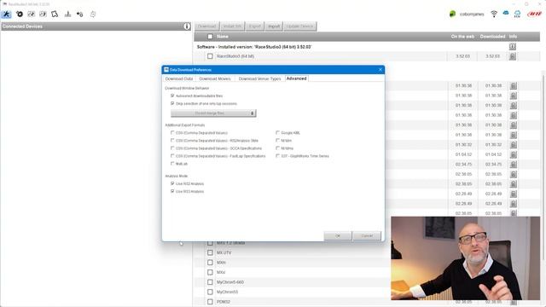Click the track map toolbar icon

55,14
